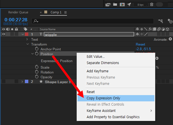Image resolution: width=173 pixels, height=125 pixels.
Task: Toggle quality switch on wiggle layer
Action: (146, 34)
